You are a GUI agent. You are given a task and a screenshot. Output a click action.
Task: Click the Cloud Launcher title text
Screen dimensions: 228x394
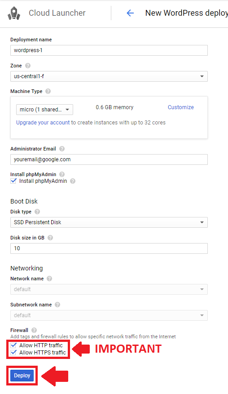tap(57, 13)
